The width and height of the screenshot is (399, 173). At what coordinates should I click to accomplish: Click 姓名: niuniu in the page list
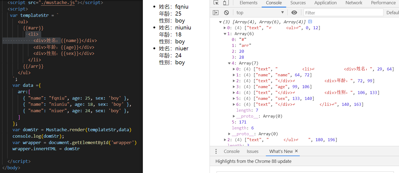pos(175,28)
